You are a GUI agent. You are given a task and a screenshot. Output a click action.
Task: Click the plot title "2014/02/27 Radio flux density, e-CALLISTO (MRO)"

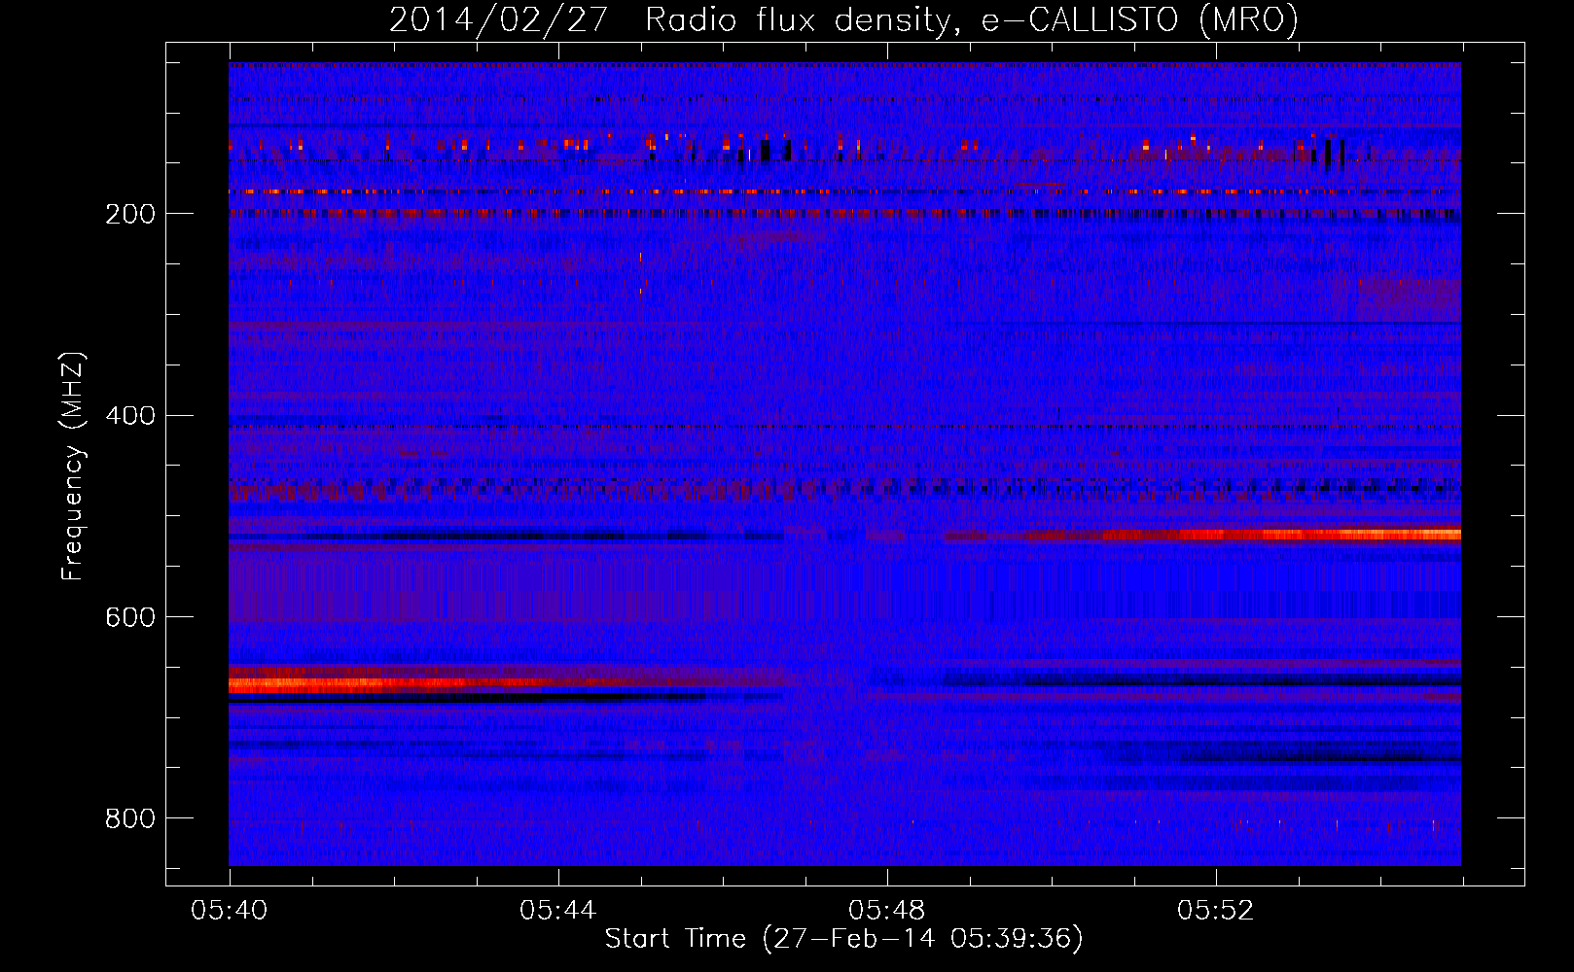[843, 19]
